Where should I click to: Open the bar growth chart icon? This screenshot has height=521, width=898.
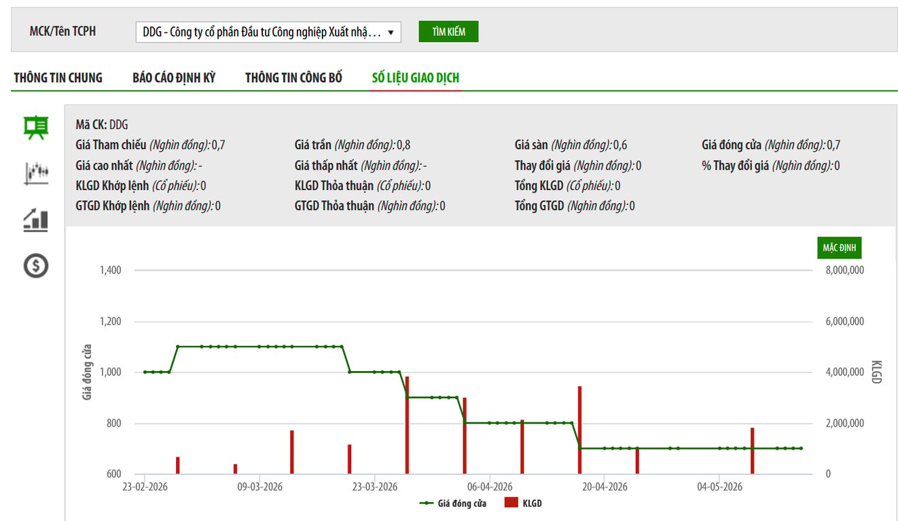tap(35, 220)
